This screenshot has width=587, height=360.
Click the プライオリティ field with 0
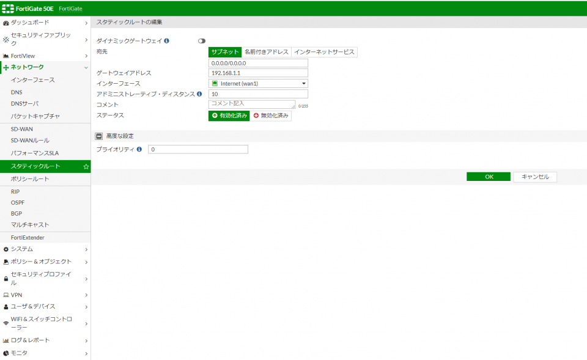(x=198, y=149)
